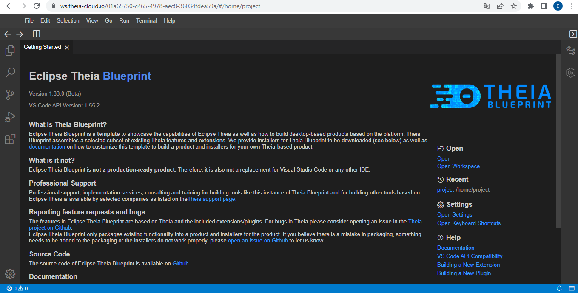Image resolution: width=578 pixels, height=293 pixels.
Task: Open the browser profile avatar E
Action: (x=558, y=6)
